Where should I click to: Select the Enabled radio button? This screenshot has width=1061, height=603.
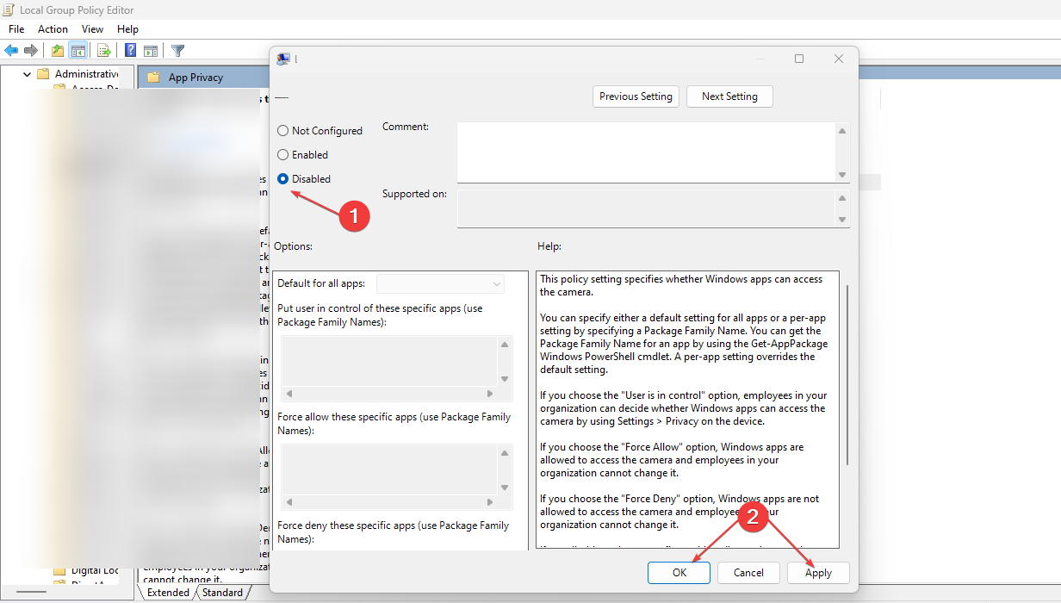click(282, 155)
